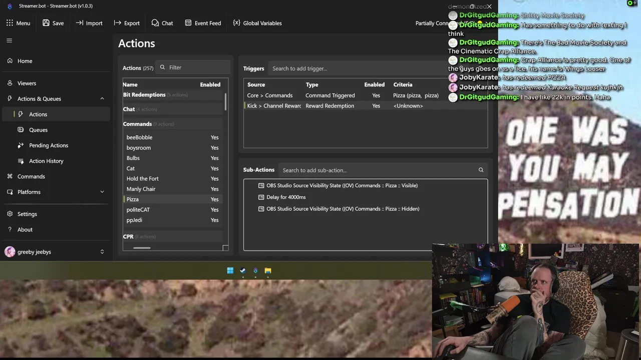
Task: Click the greeby jeebys profile avatar
Action: tap(10, 252)
